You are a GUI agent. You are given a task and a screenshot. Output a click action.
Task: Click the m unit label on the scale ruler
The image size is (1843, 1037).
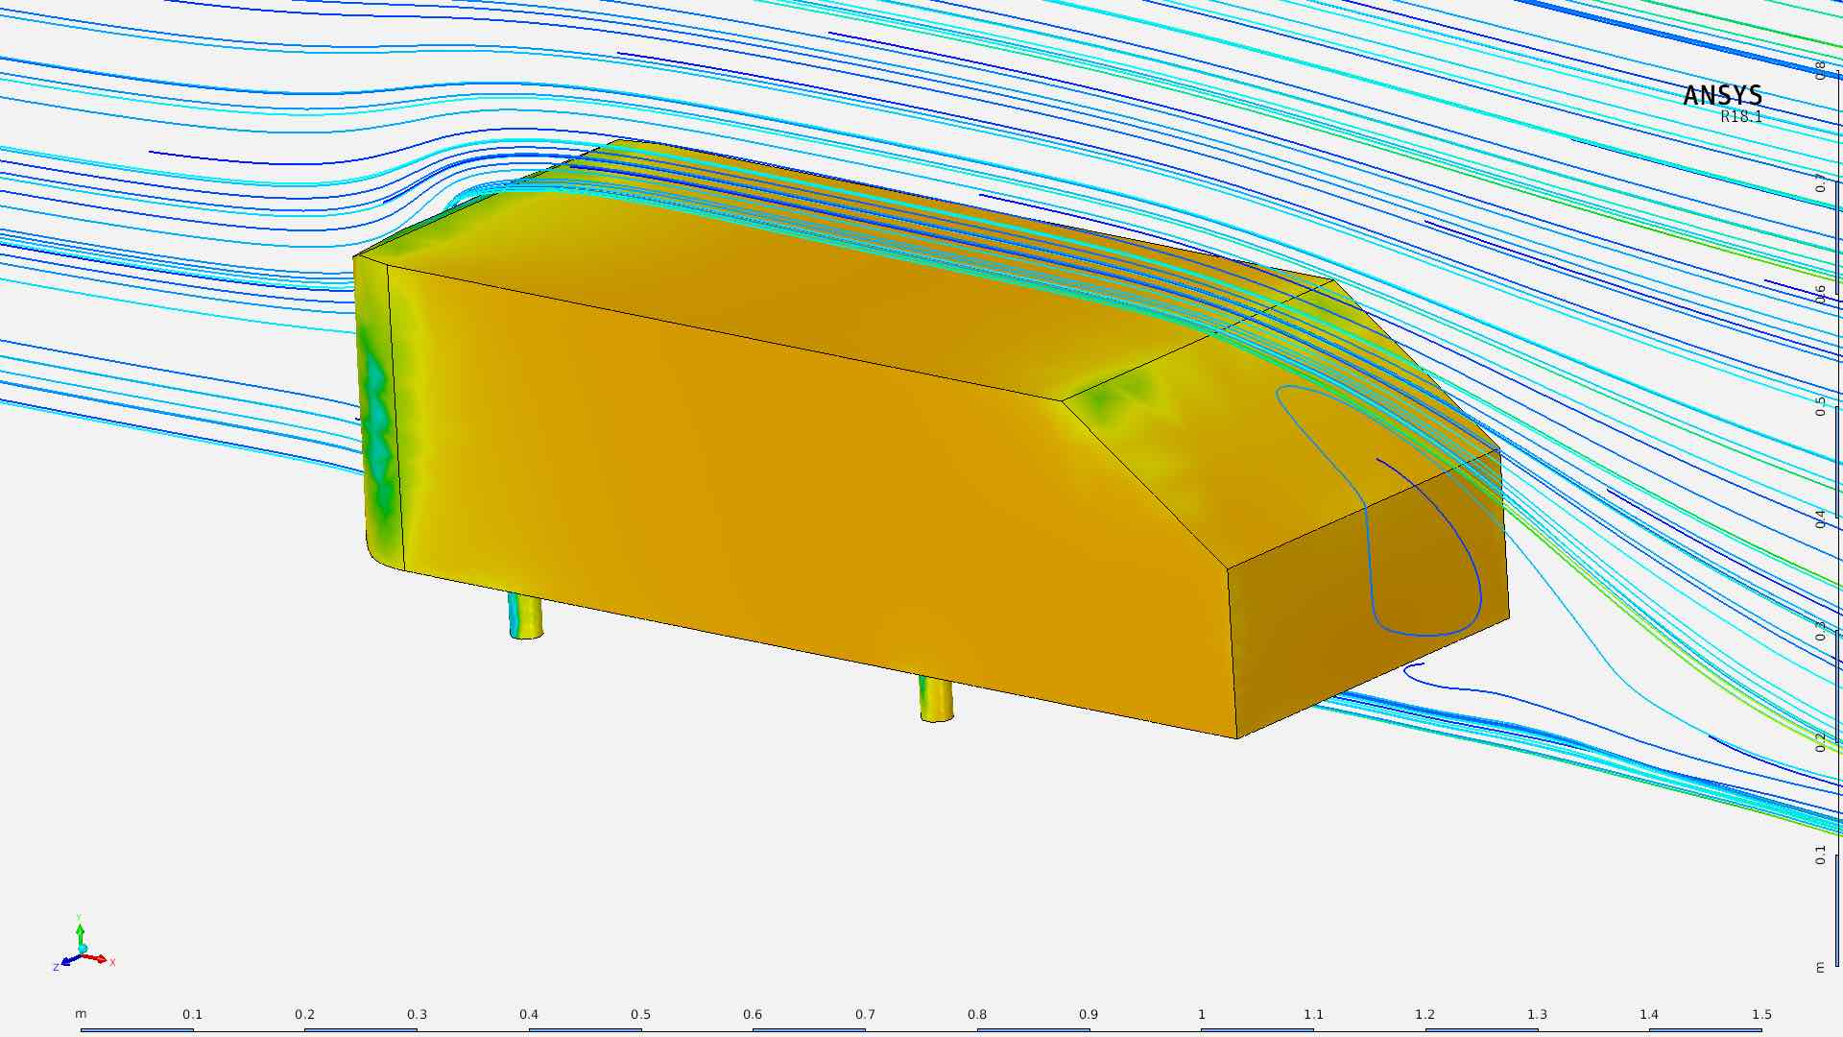click(x=82, y=1013)
